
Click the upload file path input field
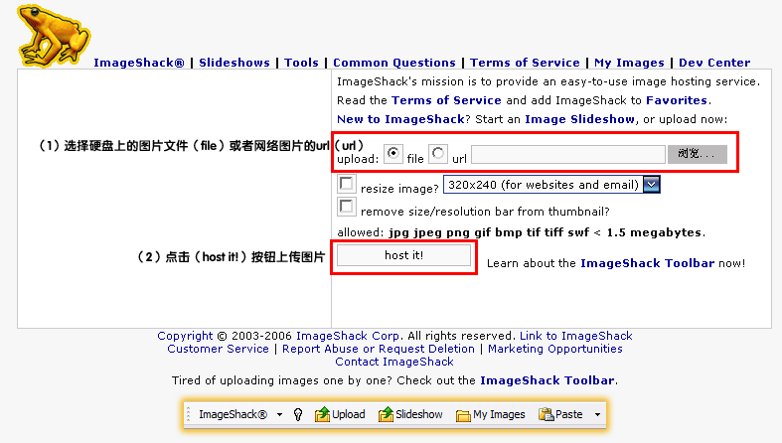pos(568,155)
